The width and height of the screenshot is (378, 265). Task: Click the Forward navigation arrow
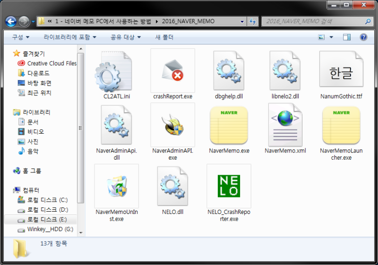[x=24, y=22]
